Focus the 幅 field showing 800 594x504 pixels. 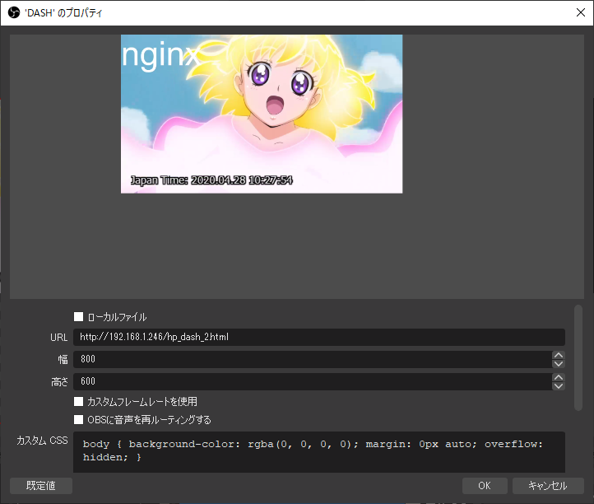(311, 360)
